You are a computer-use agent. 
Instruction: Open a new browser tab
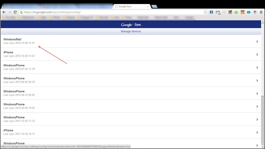click(x=154, y=6)
